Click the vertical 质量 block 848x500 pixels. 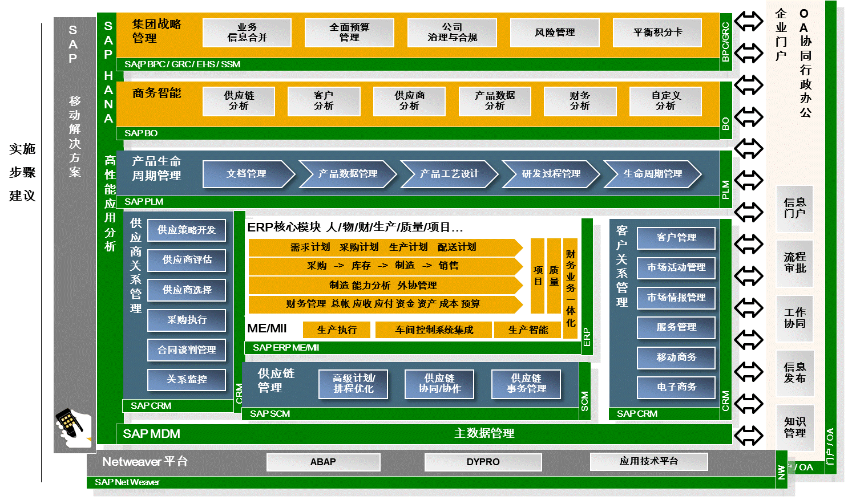[554, 276]
